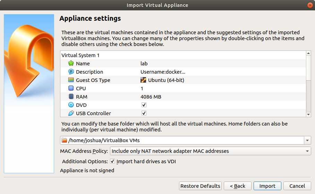Click the USB Controller icon
Screen dimensions: 315x194
71,113
